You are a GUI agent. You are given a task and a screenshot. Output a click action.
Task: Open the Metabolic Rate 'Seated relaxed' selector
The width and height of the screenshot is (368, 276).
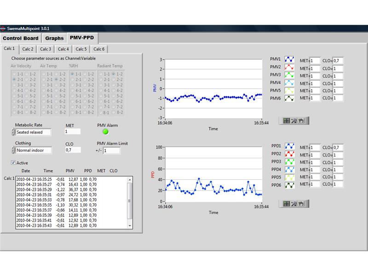click(33, 132)
